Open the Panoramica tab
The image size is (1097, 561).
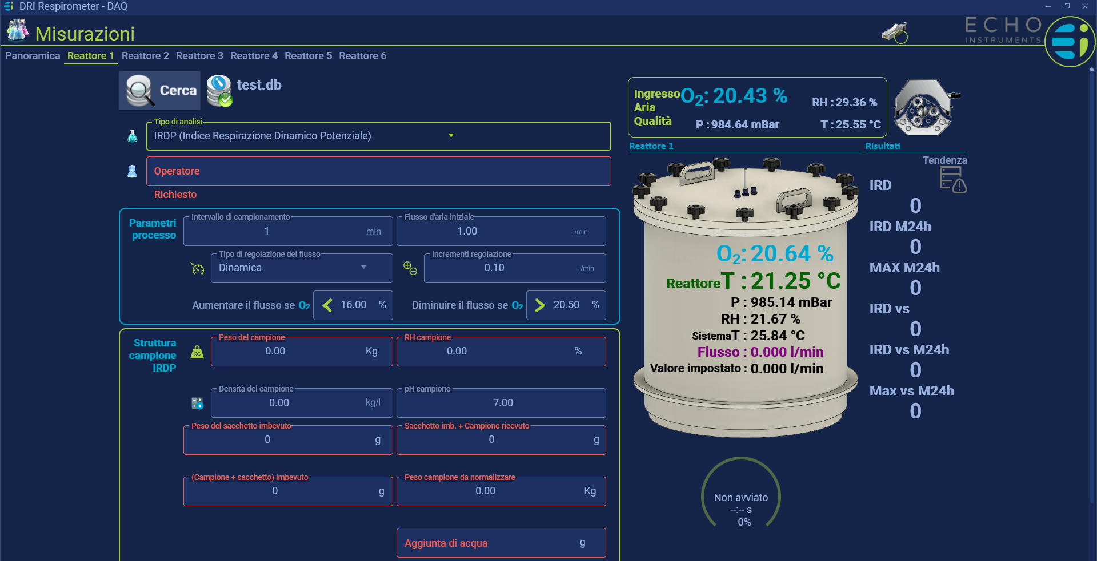[x=33, y=56]
